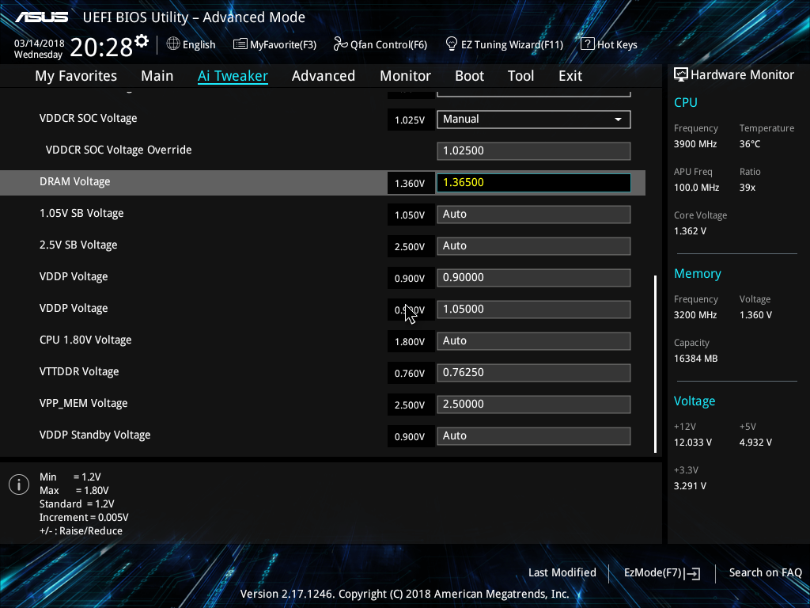Open VDDCR SOC Voltage Manual dropdown
810x608 pixels.
click(534, 120)
